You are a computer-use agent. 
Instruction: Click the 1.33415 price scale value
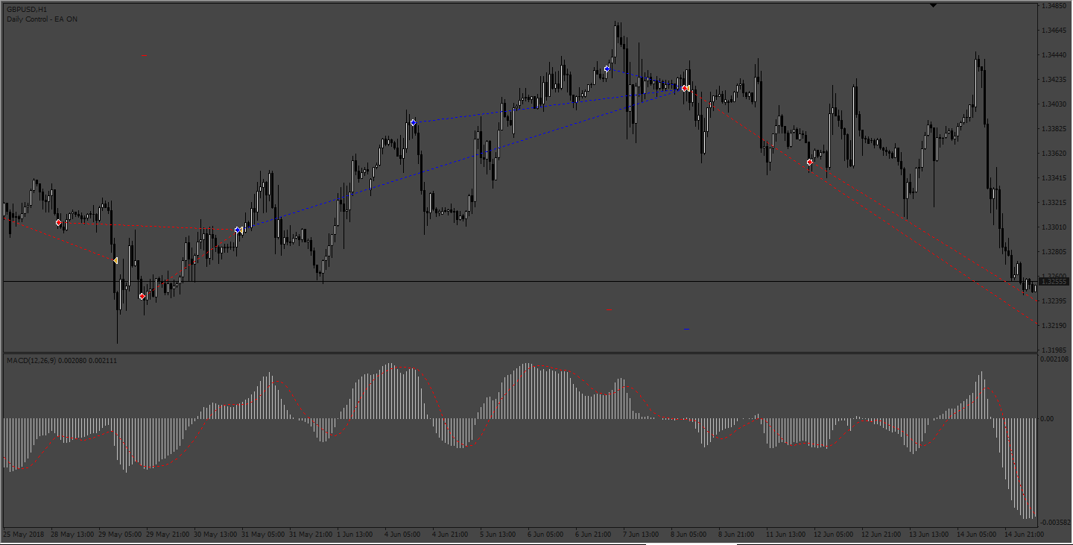(x=1055, y=178)
